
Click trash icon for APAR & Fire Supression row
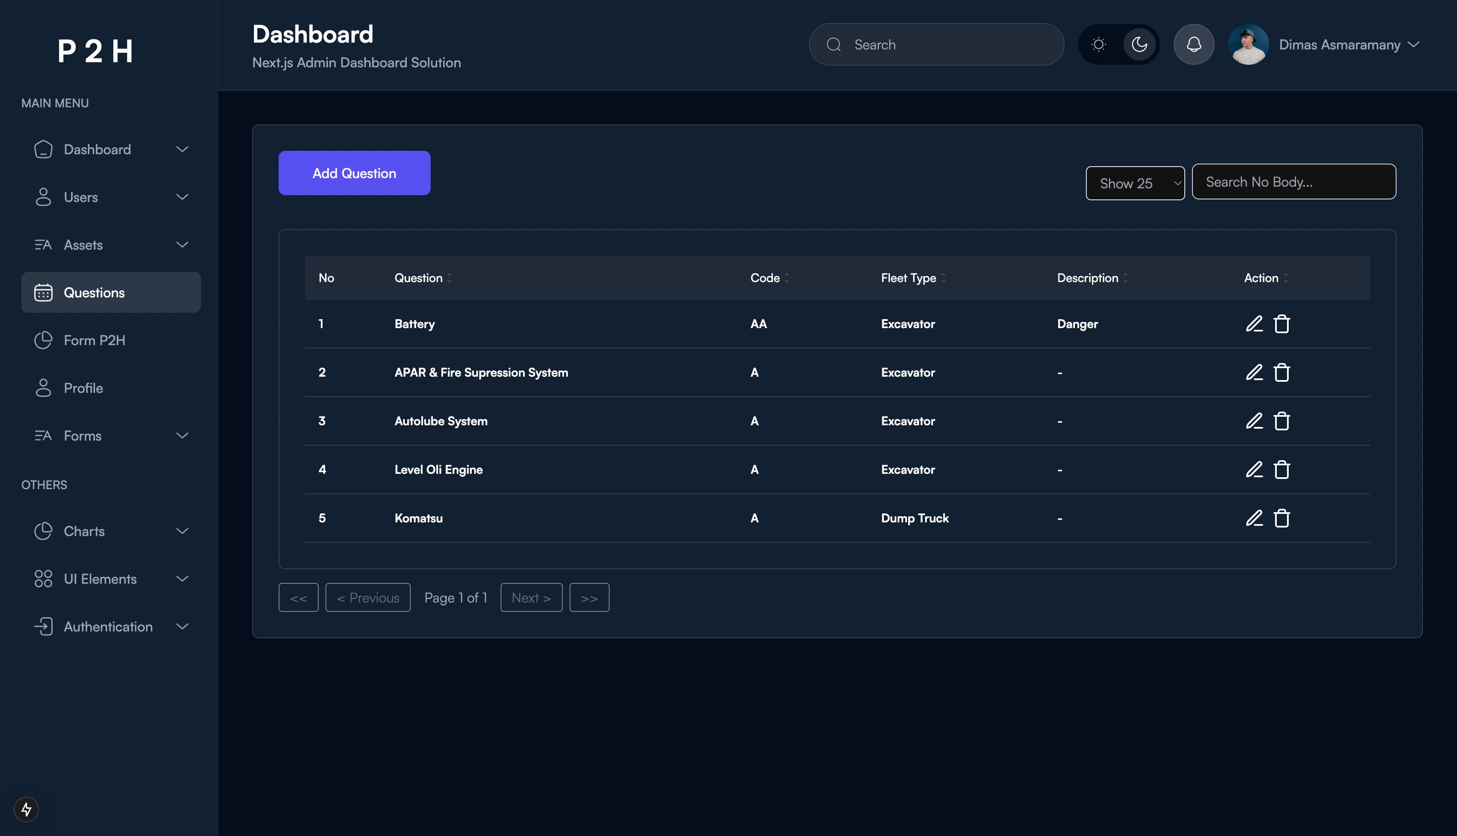pyautogui.click(x=1281, y=373)
